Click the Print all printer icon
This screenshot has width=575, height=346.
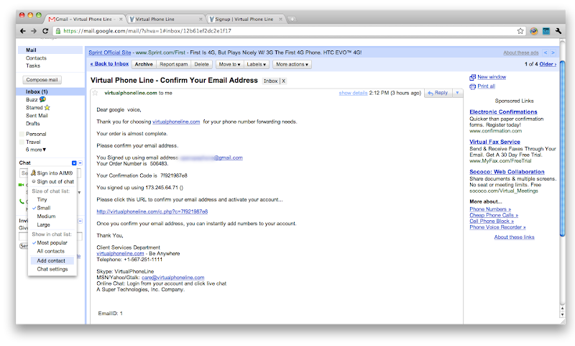click(473, 86)
